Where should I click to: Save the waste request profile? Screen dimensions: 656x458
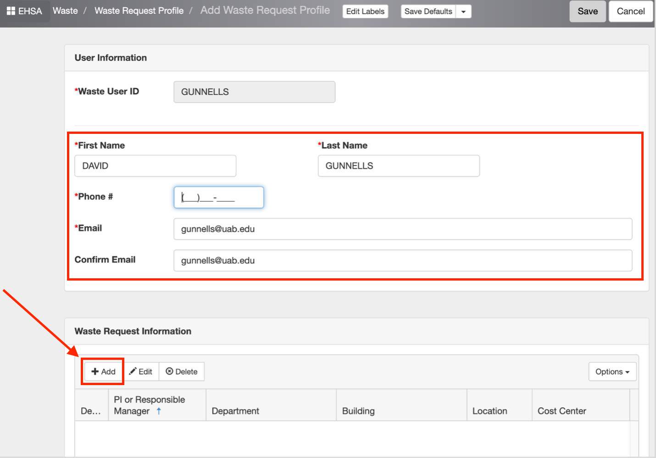pos(587,11)
